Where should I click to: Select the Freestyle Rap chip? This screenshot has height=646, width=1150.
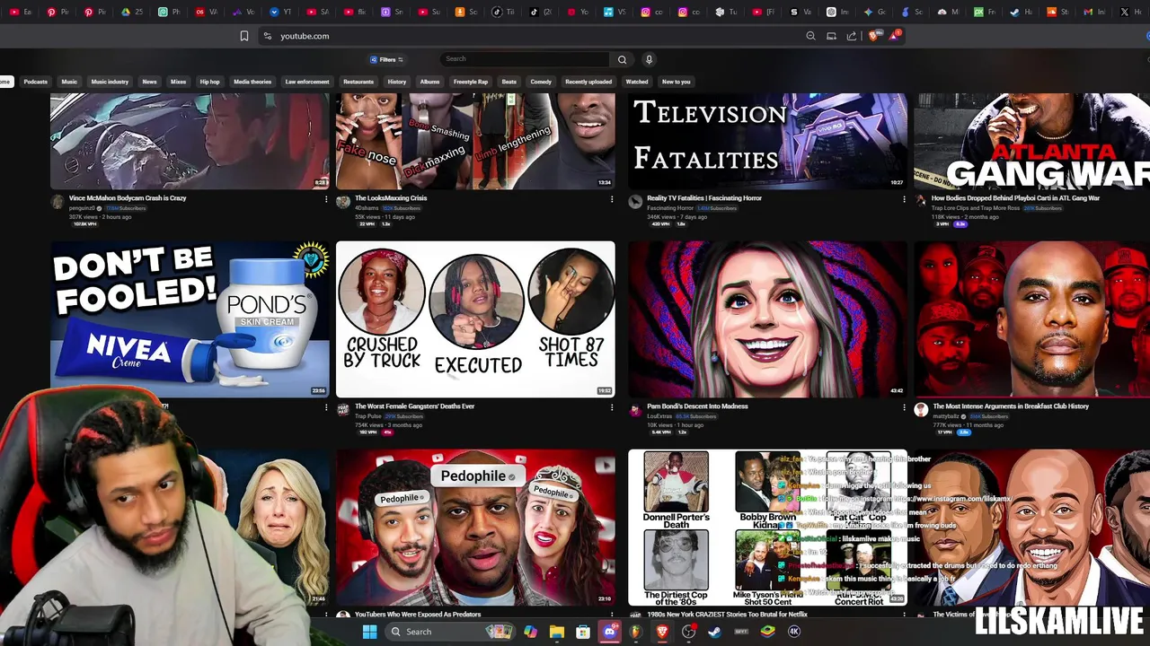pyautogui.click(x=471, y=82)
